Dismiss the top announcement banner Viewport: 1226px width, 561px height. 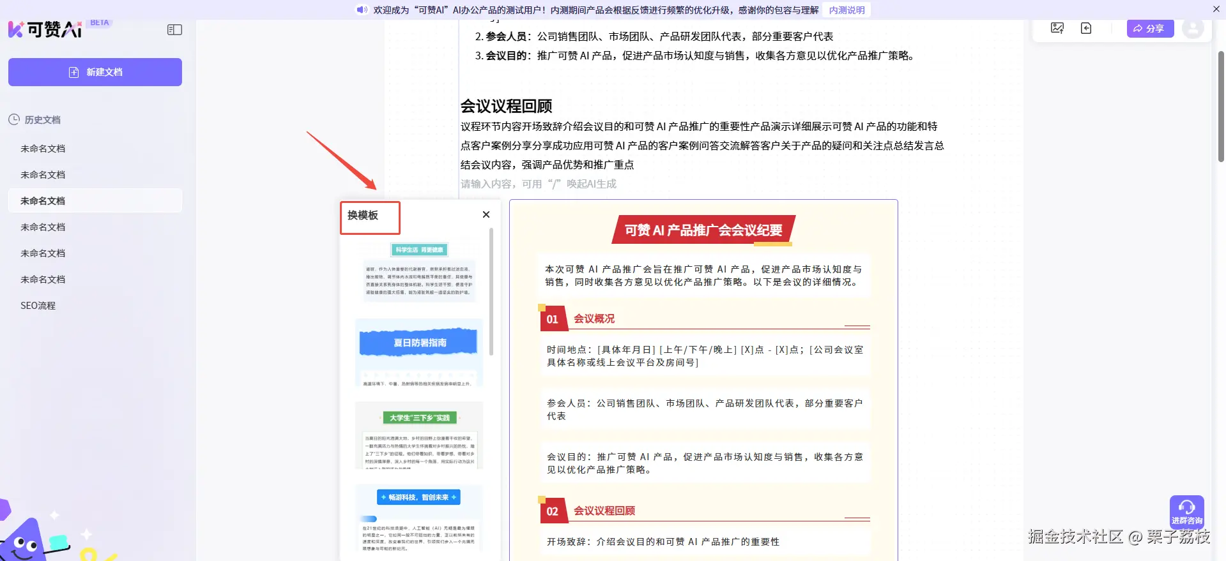tap(1216, 9)
